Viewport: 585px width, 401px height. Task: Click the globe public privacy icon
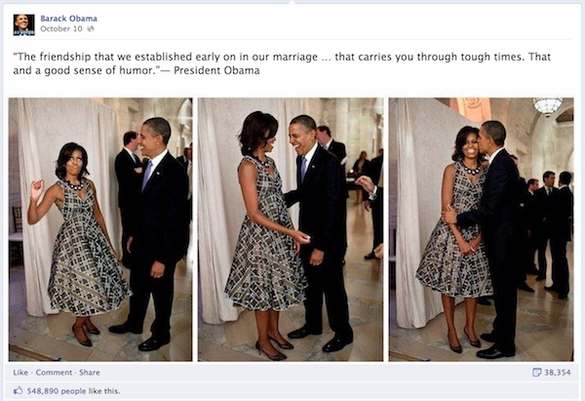(x=91, y=28)
